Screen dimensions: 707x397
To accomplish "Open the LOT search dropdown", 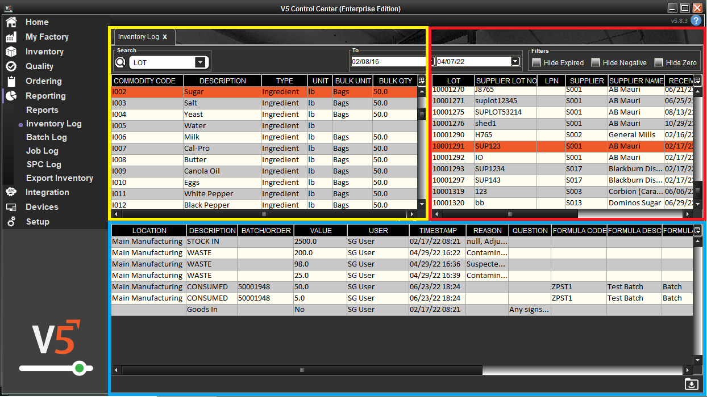I will tap(201, 61).
